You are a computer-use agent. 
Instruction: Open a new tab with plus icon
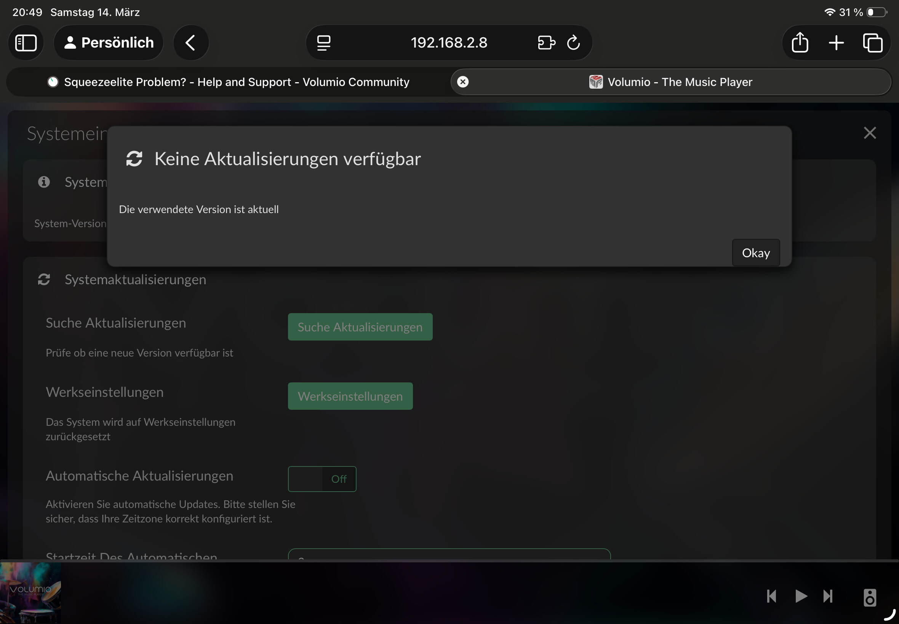point(836,43)
